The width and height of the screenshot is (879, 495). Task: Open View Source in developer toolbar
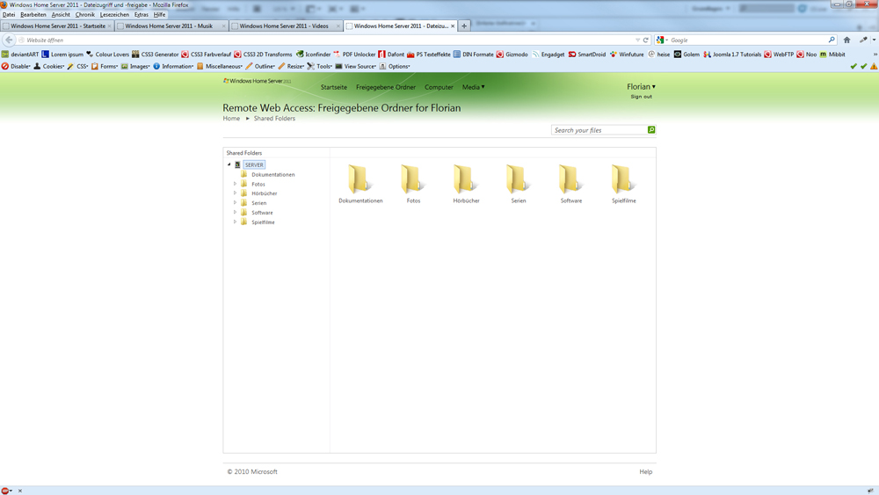[x=355, y=66]
